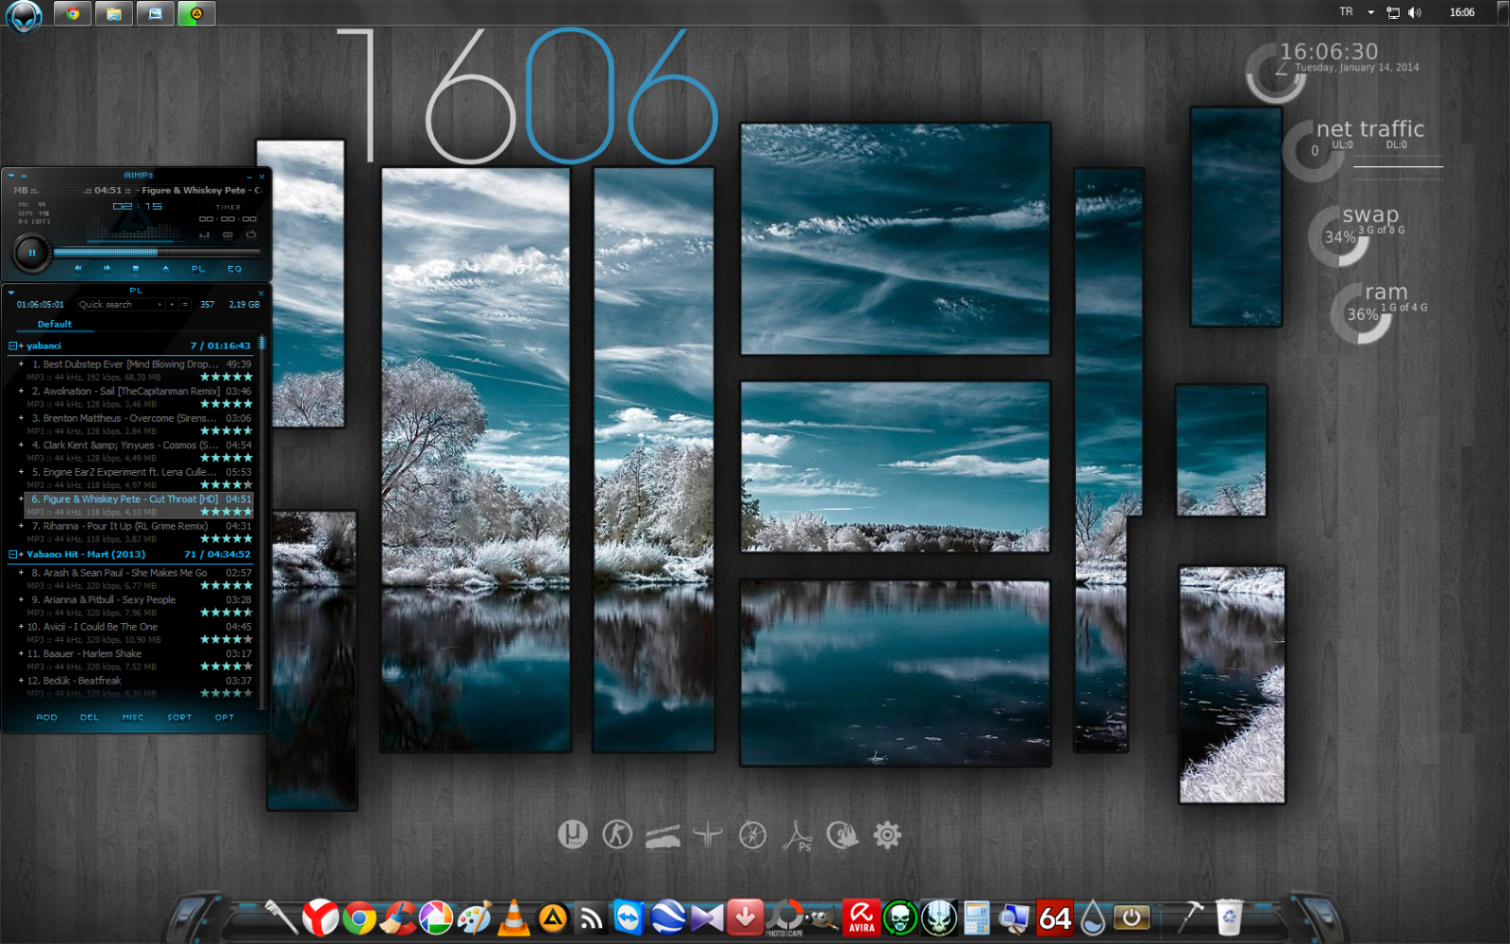Viewport: 1510px width, 944px height.
Task: Open the MISC menu in playlist footer
Action: [x=133, y=717]
